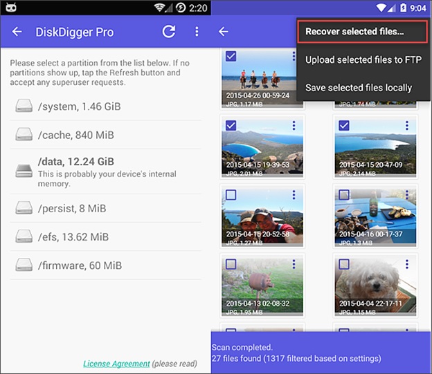432x374 pixels.
Task: Select the /system, 1.46 GiB partition
Action: (105, 106)
